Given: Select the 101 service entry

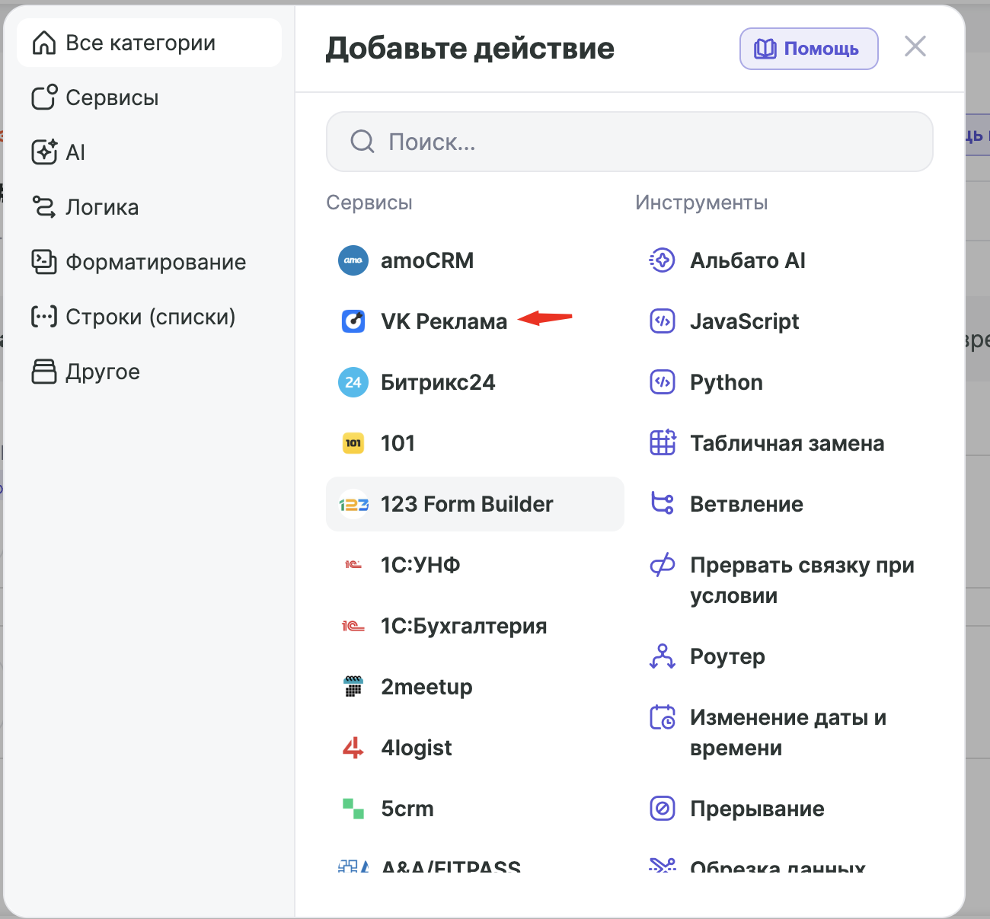Looking at the screenshot, I should (x=475, y=443).
